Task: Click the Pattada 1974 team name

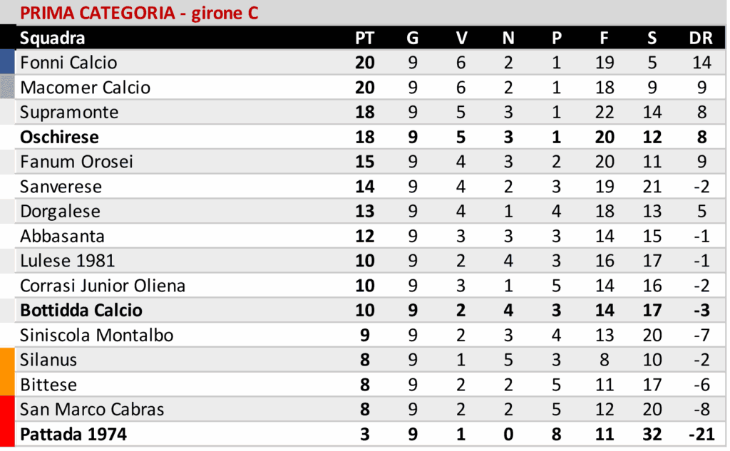Action: [x=73, y=434]
